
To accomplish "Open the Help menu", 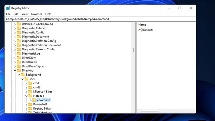I will pos(48,14).
